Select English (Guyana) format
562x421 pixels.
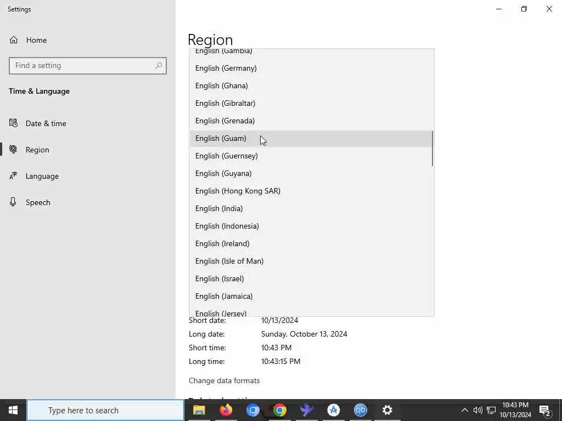[311, 173]
